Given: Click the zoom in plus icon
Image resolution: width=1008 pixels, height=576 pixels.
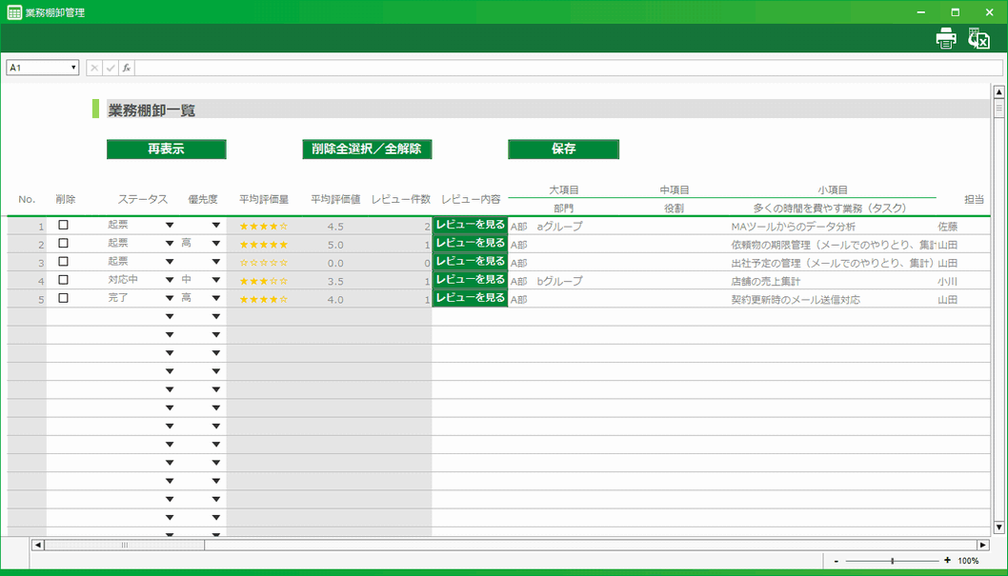Looking at the screenshot, I should coord(945,562).
